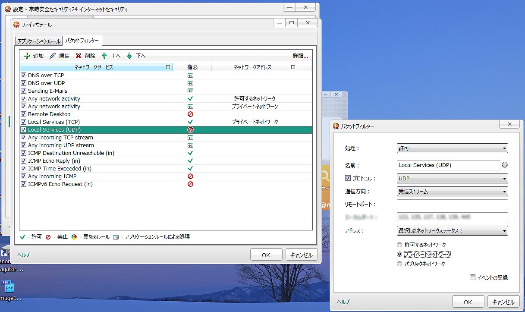Uncheck the Sending E-Mails rule
This screenshot has height=312, width=525.
coord(24,91)
